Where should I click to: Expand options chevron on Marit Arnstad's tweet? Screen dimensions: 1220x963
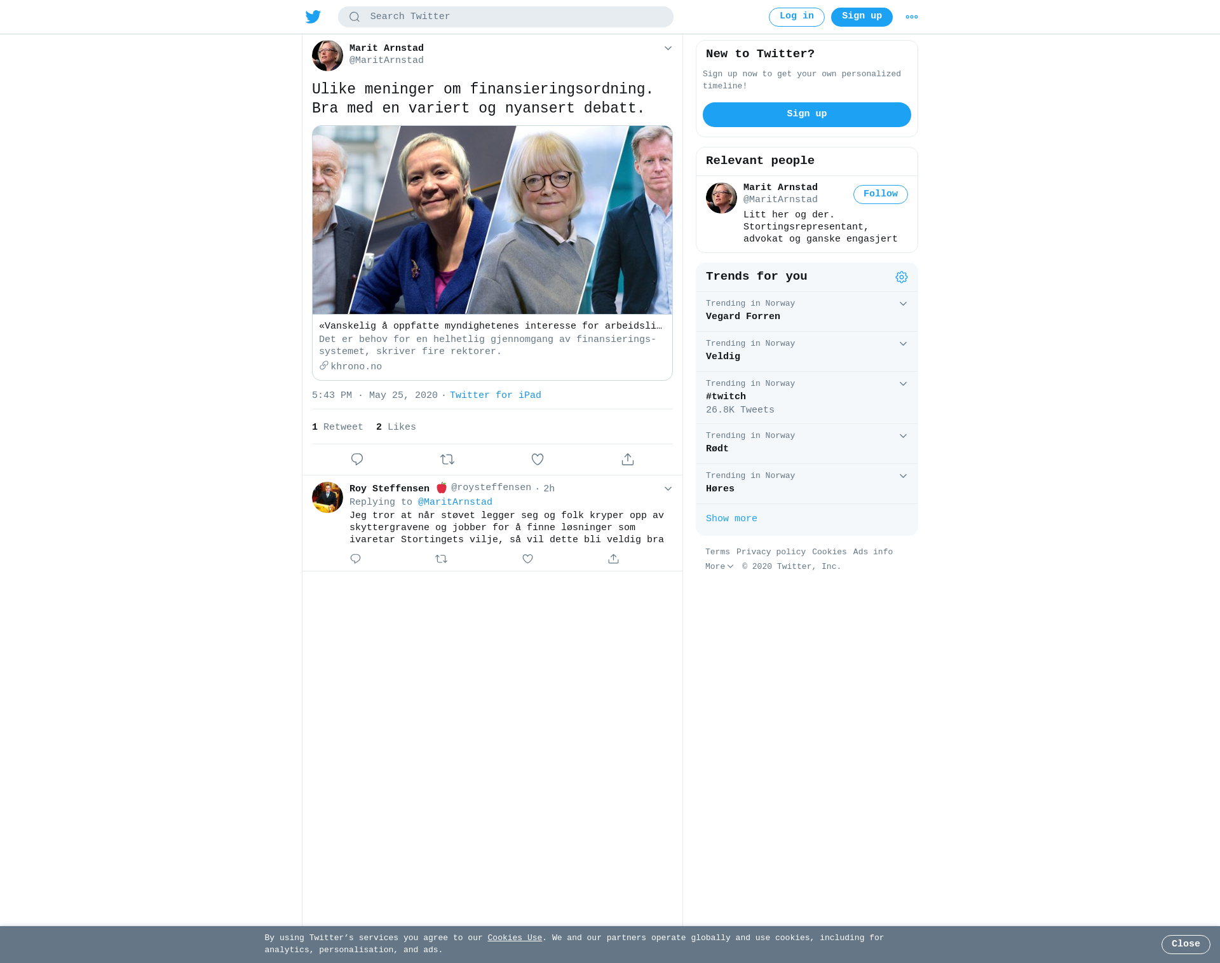pos(668,48)
